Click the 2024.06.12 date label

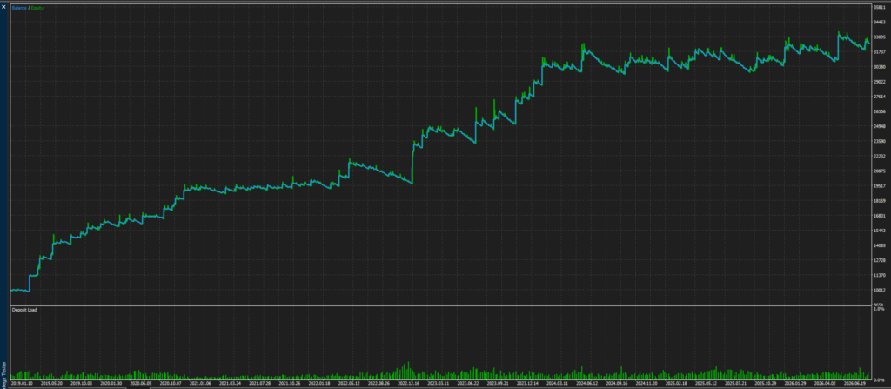point(587,383)
